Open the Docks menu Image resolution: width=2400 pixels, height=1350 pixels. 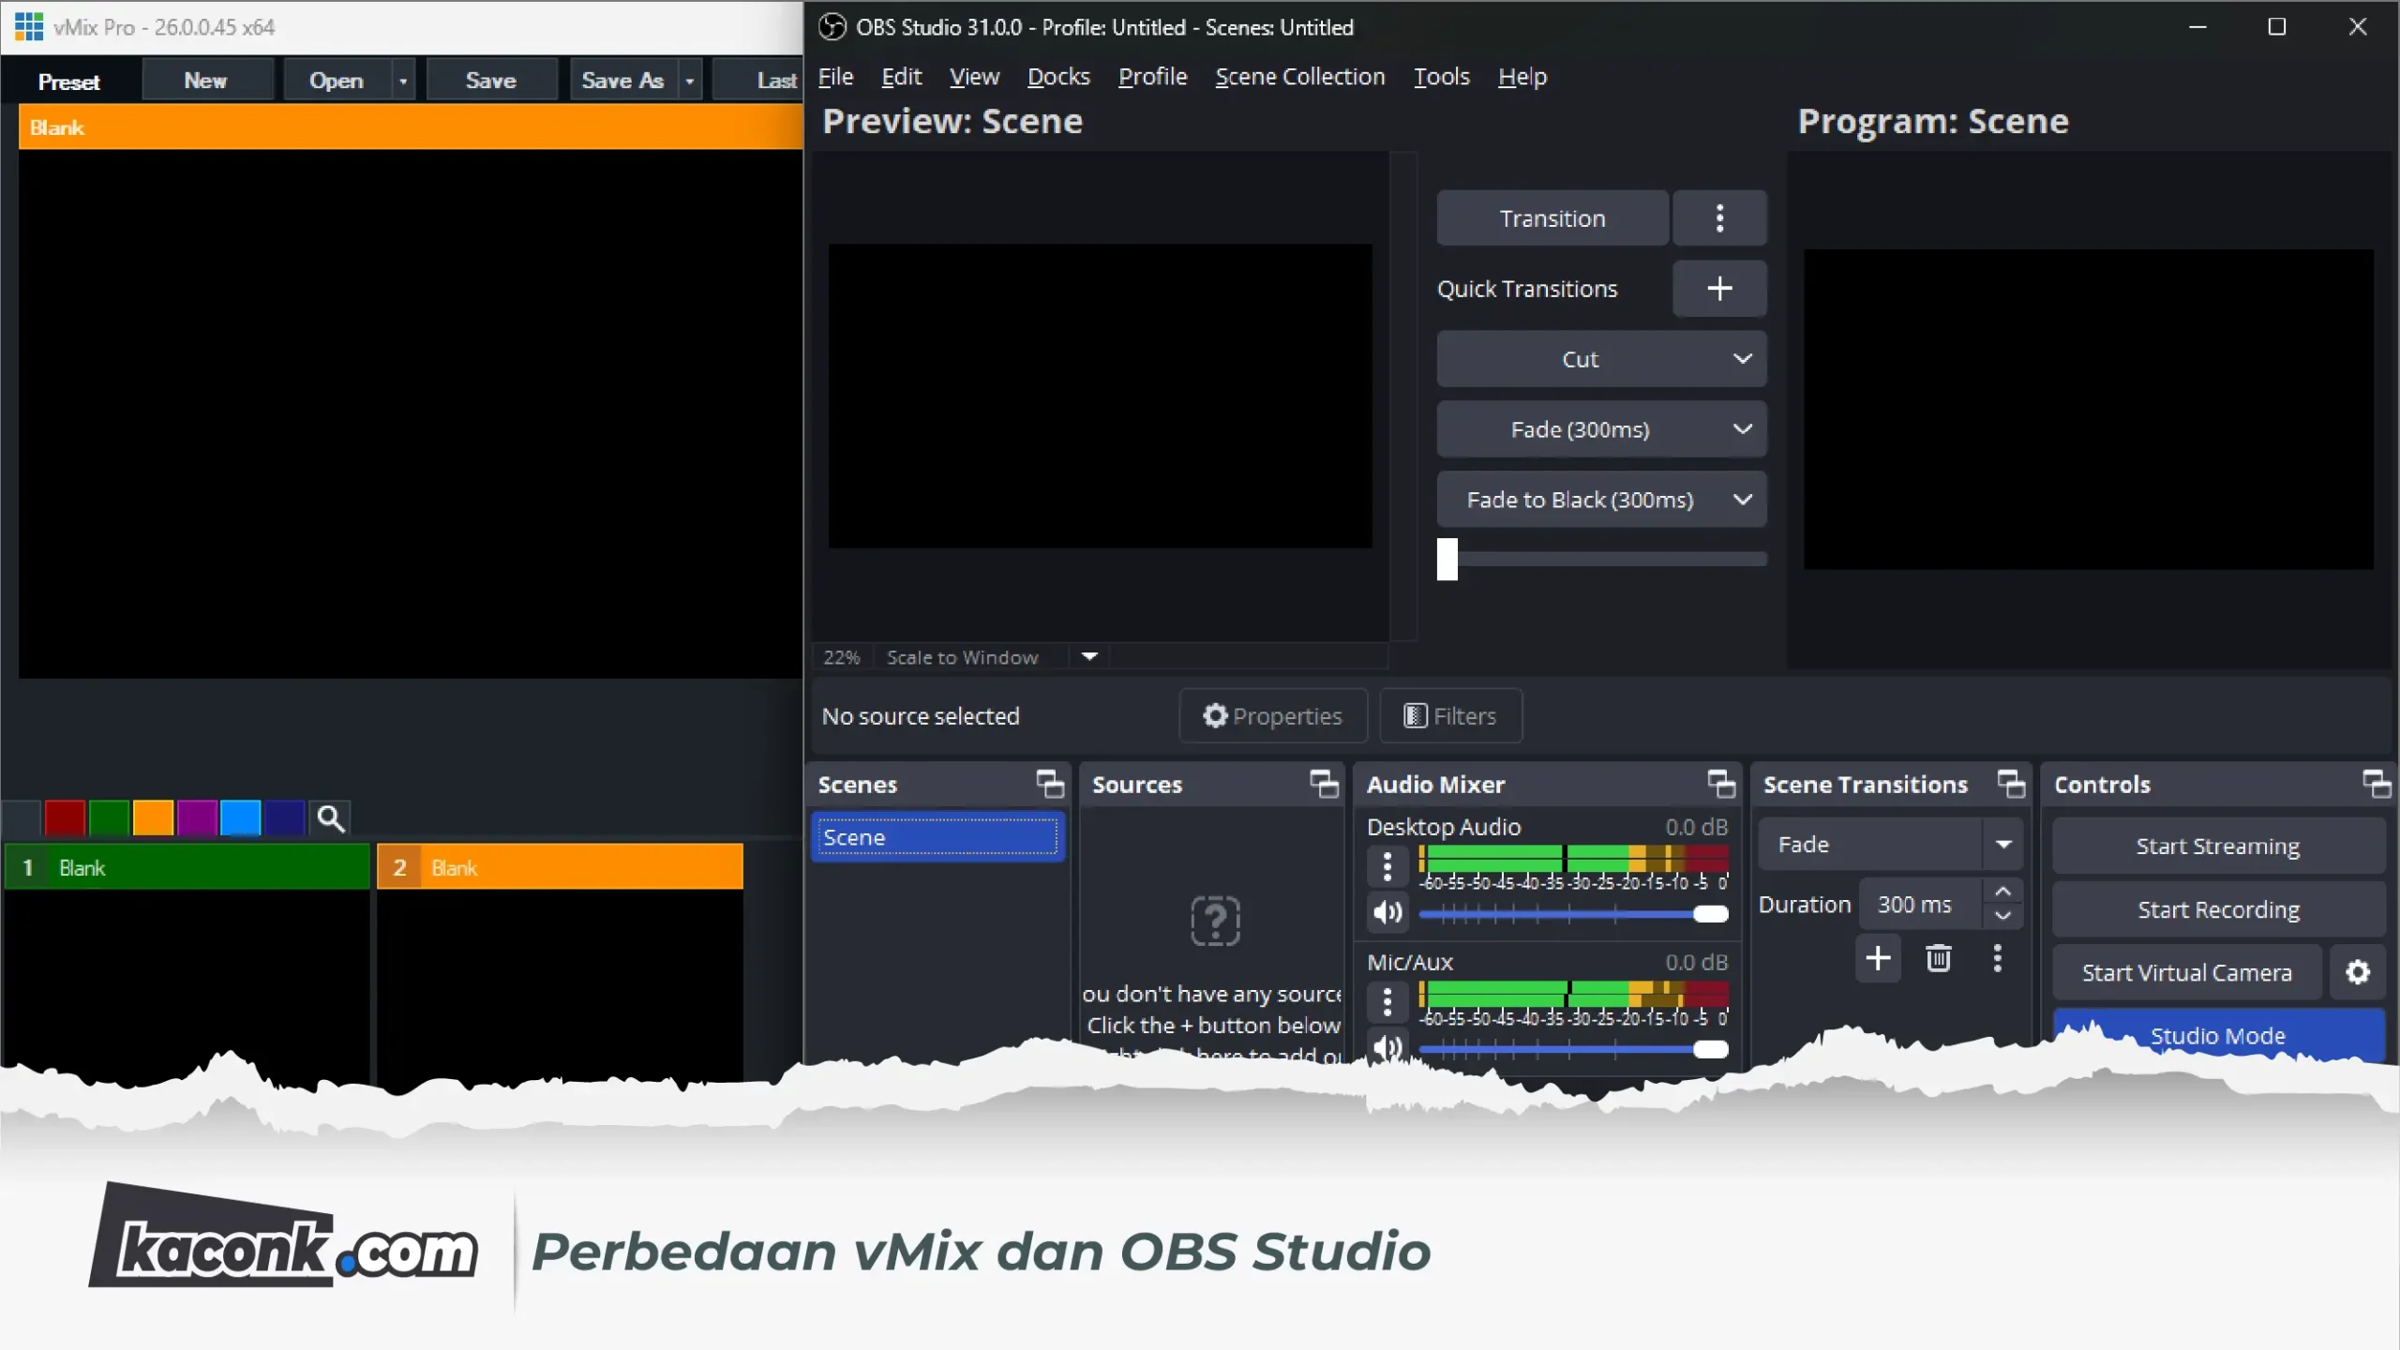(x=1058, y=77)
